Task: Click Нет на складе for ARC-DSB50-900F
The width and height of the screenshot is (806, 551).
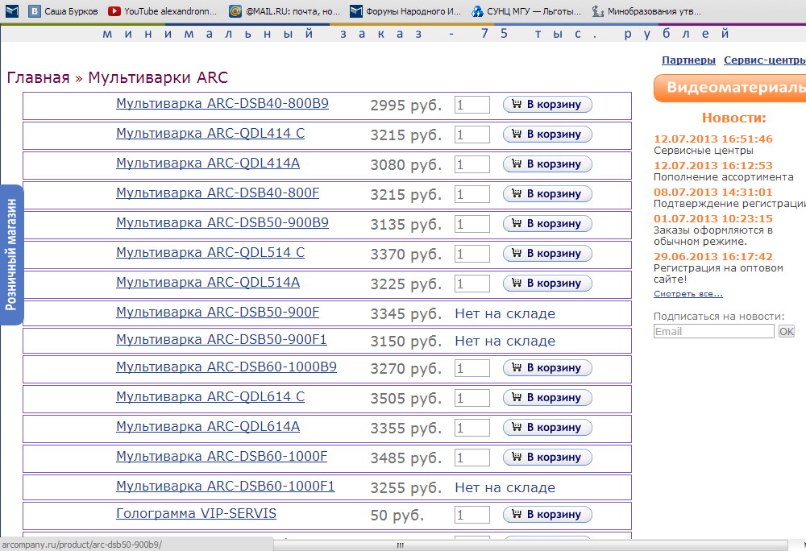Action: click(x=505, y=313)
